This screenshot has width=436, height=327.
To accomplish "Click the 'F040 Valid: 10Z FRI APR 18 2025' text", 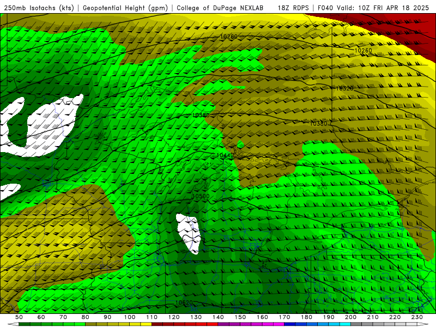I will [x=373, y=8].
